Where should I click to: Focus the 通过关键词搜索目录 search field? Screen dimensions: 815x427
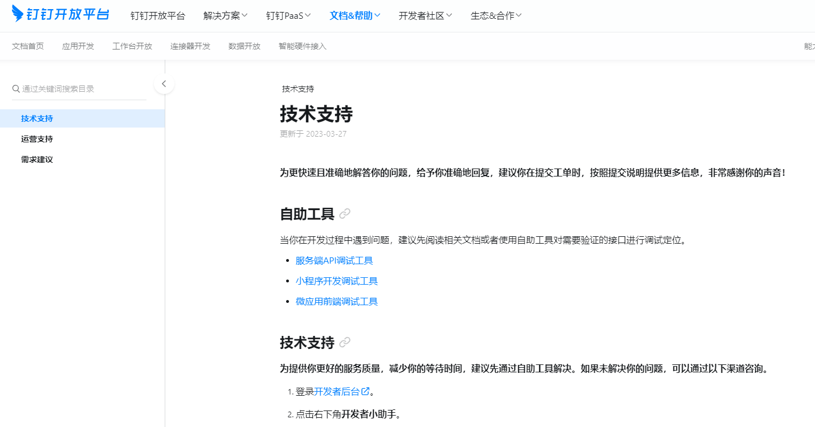pyautogui.click(x=79, y=89)
